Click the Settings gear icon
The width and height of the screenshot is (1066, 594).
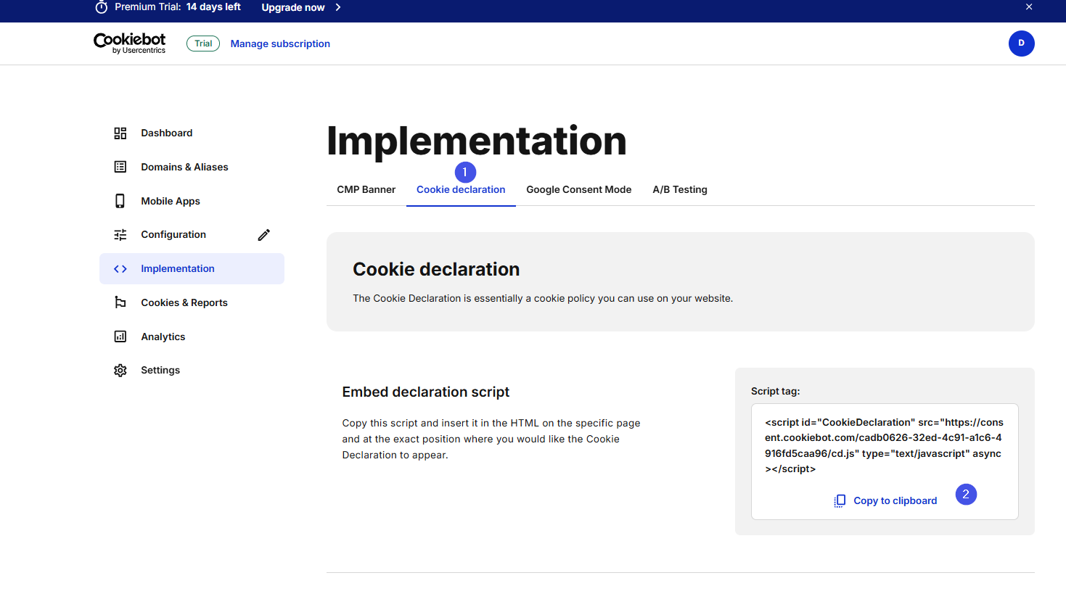pos(120,371)
